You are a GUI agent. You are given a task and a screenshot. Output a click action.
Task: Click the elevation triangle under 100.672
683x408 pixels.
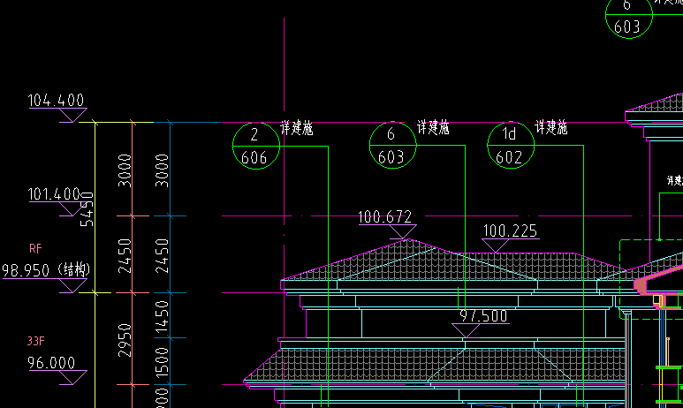[x=403, y=231]
